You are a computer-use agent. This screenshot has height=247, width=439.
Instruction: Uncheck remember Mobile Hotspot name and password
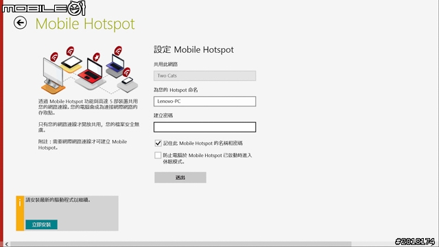[158, 143]
